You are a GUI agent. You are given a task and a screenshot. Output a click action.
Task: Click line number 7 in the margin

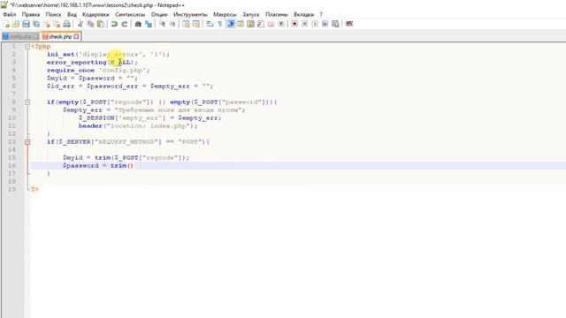point(14,95)
